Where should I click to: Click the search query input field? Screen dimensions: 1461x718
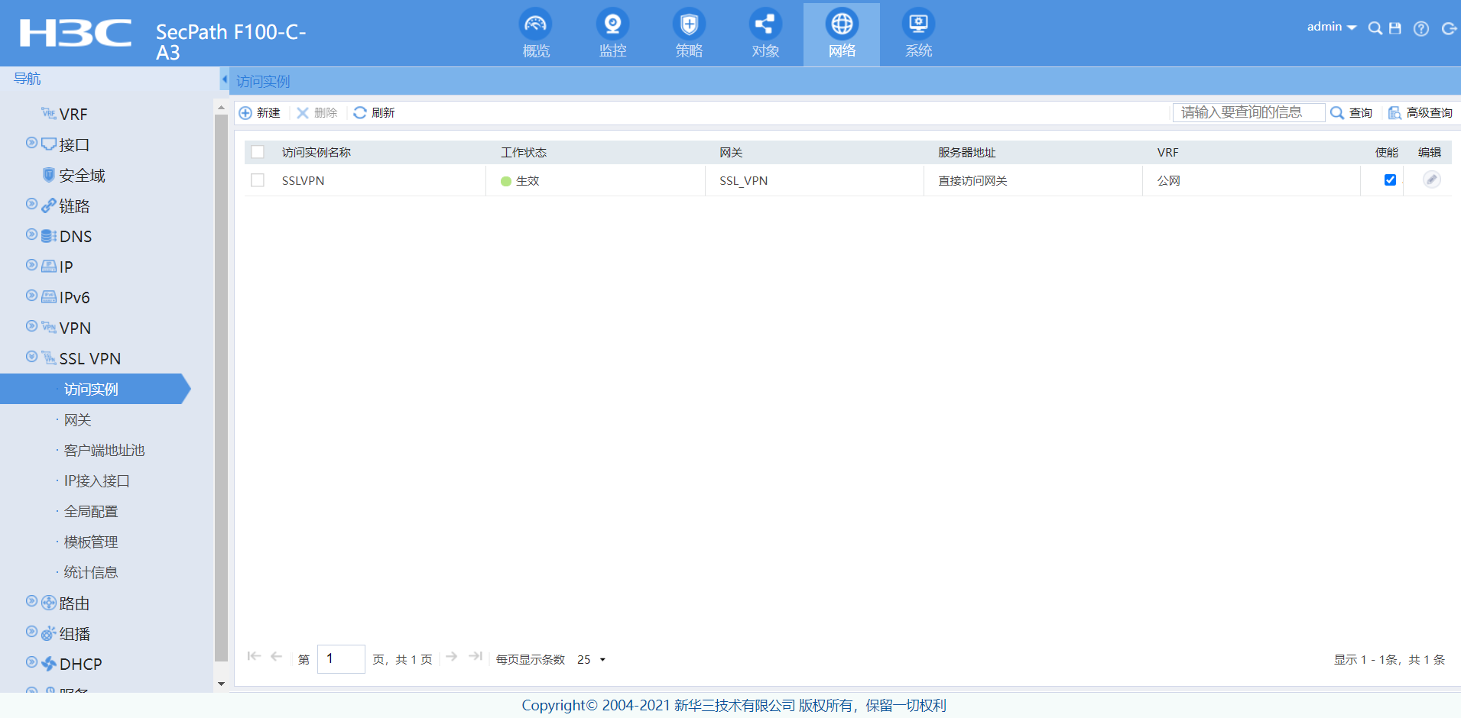pos(1248,112)
